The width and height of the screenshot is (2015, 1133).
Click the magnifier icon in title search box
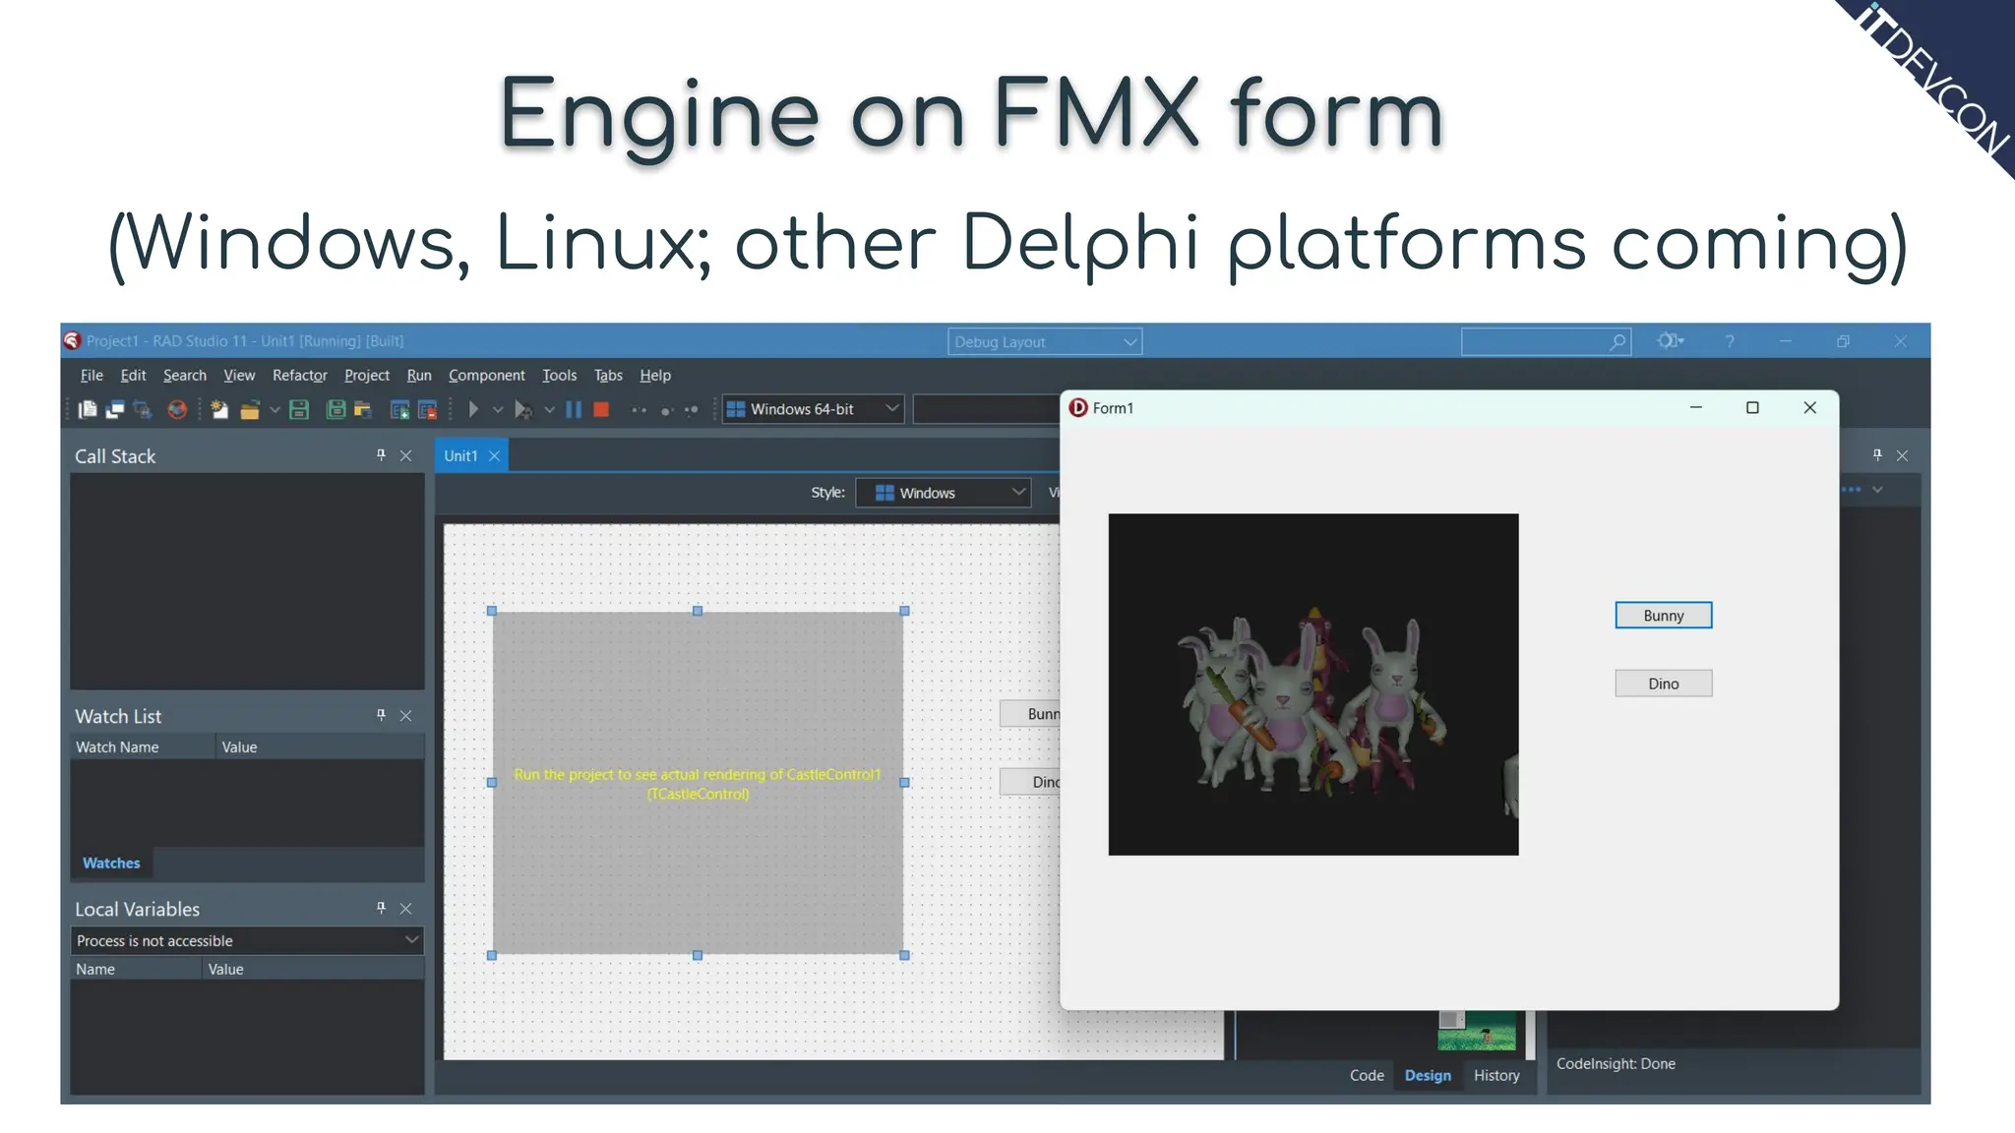(x=1617, y=341)
